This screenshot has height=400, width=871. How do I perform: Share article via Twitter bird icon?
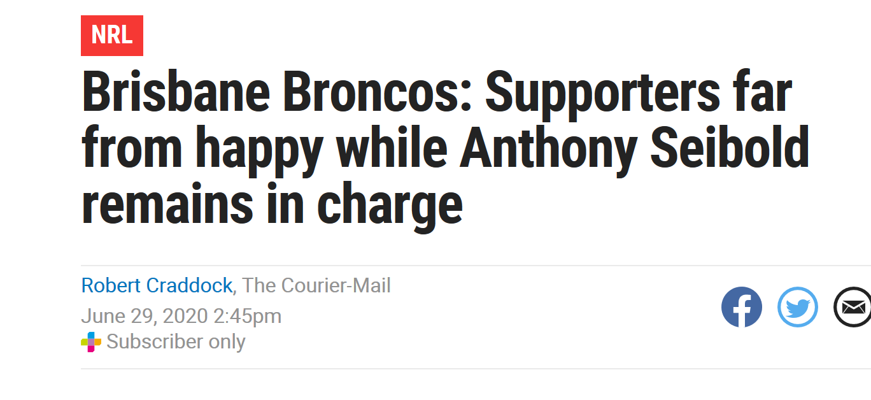(x=797, y=307)
